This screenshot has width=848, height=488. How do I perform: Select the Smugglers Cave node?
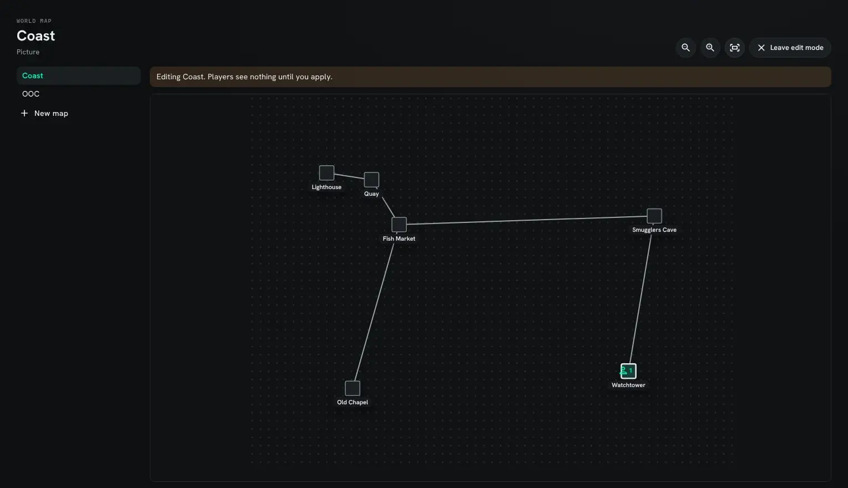tap(654, 216)
